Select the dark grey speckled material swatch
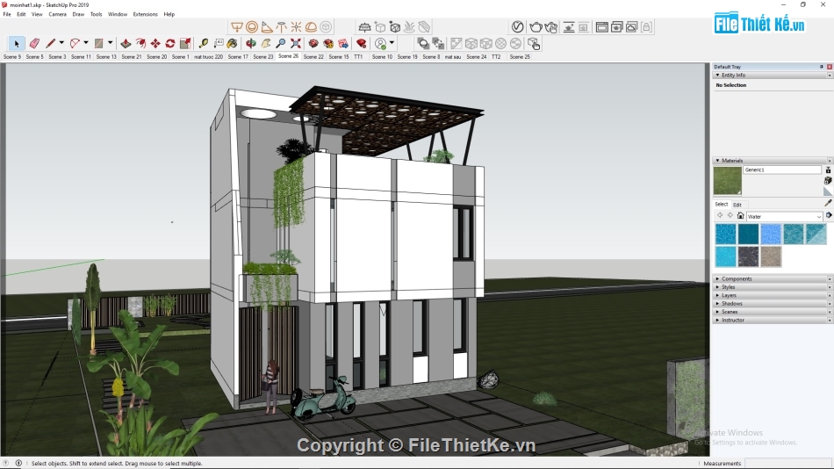 coord(748,256)
